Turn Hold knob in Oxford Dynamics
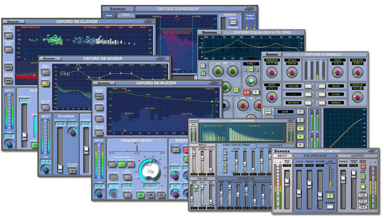The width and height of the screenshot is (384, 218). (337, 72)
